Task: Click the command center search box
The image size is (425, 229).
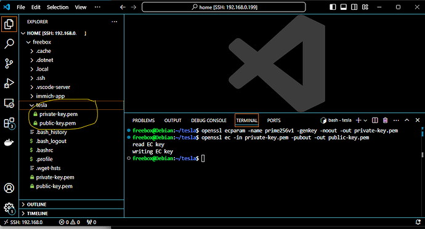Action: (224, 7)
